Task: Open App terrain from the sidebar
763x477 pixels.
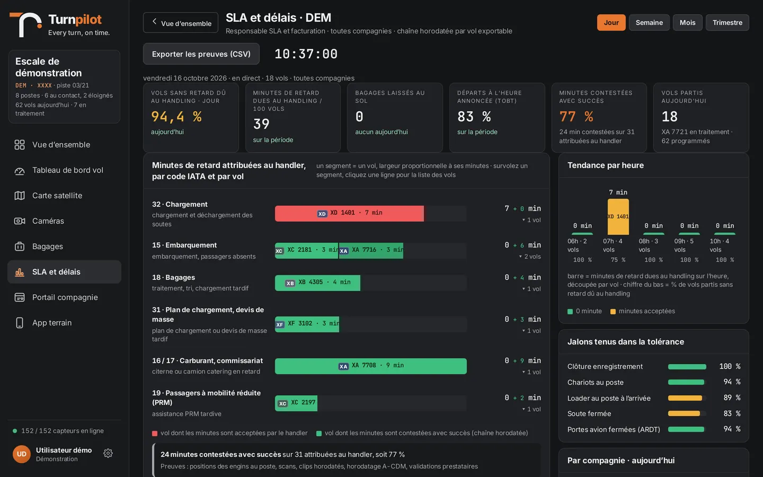Action: 64,323
